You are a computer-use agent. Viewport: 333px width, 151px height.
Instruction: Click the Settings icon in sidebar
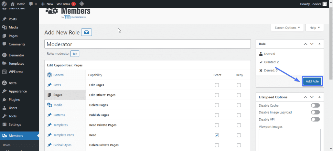click(4, 124)
